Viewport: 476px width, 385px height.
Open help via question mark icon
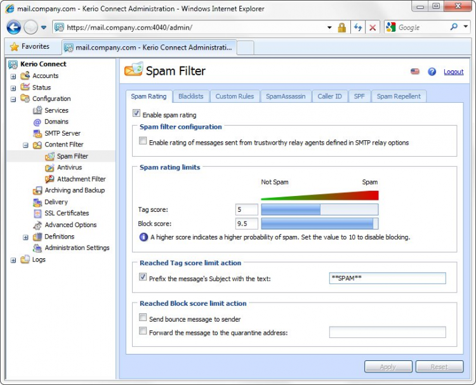(x=432, y=72)
